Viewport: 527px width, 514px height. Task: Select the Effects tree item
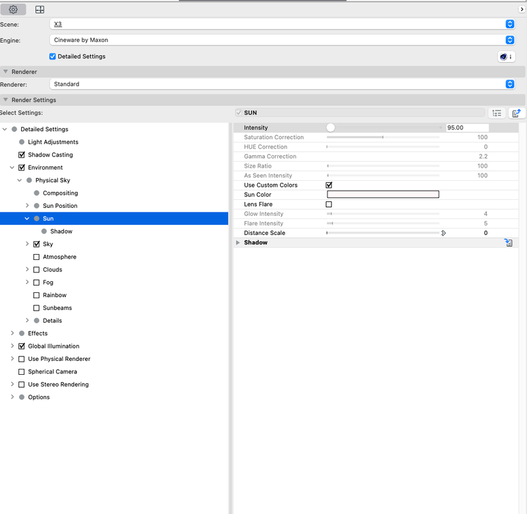pos(38,333)
